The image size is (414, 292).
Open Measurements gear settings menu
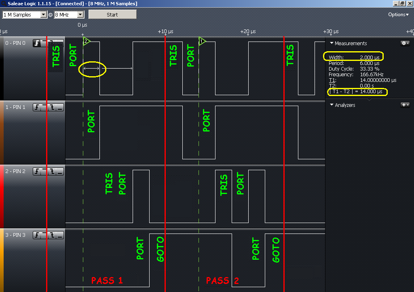(x=405, y=43)
